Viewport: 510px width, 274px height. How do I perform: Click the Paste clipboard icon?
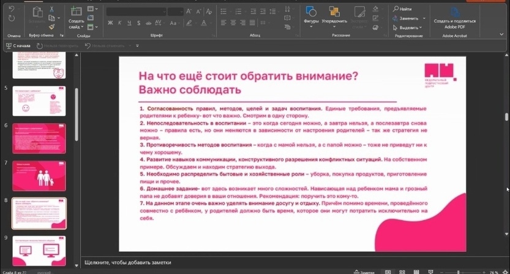point(37,12)
